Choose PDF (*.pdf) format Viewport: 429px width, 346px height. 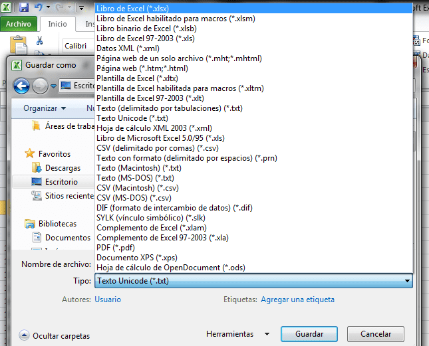point(253,248)
